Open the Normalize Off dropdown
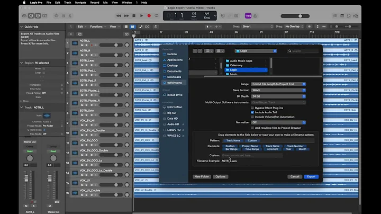The width and height of the screenshot is (381, 214). point(278,122)
